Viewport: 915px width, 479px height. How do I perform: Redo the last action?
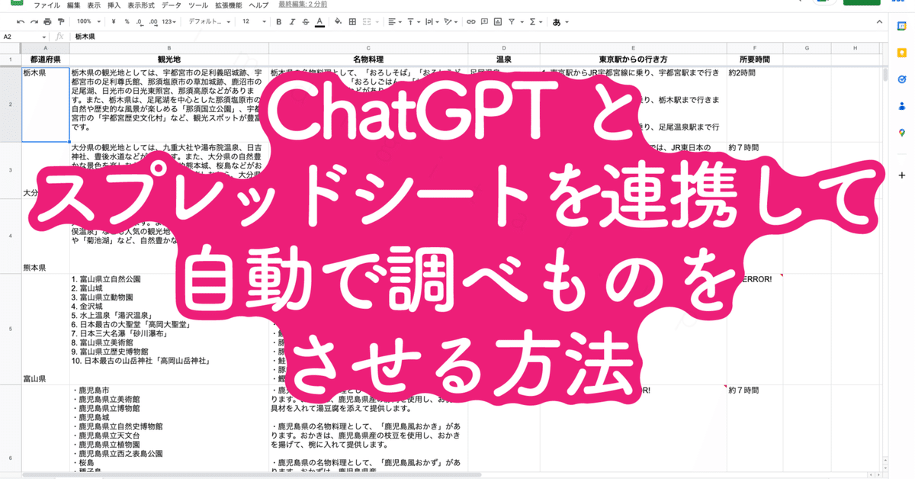34,21
